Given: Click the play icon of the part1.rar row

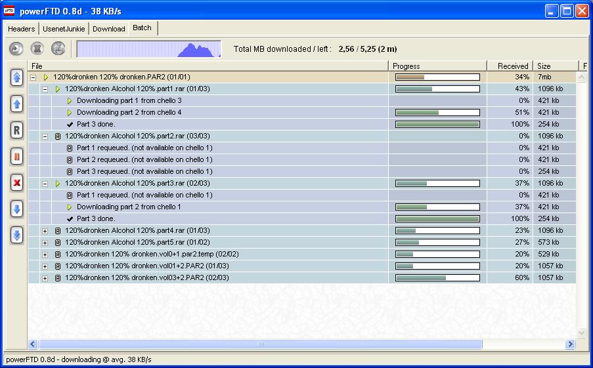Looking at the screenshot, I should [58, 89].
